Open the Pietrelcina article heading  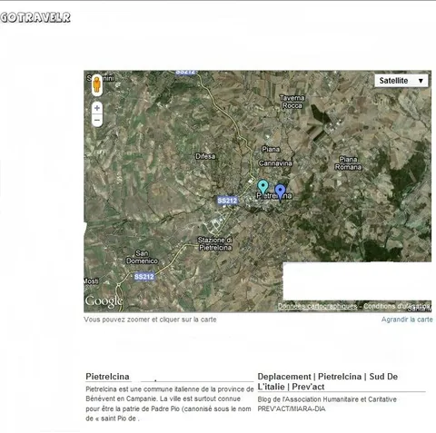pos(107,377)
